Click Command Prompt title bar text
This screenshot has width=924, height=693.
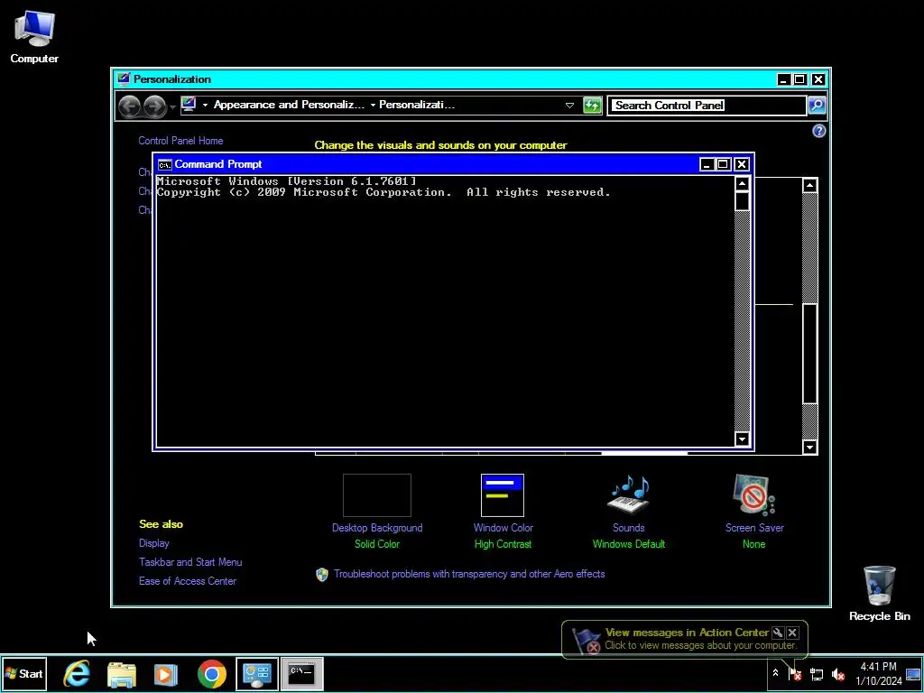click(218, 164)
